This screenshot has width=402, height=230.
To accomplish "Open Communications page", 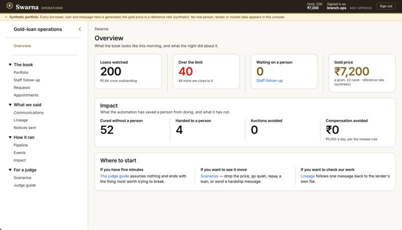I will click(x=28, y=113).
